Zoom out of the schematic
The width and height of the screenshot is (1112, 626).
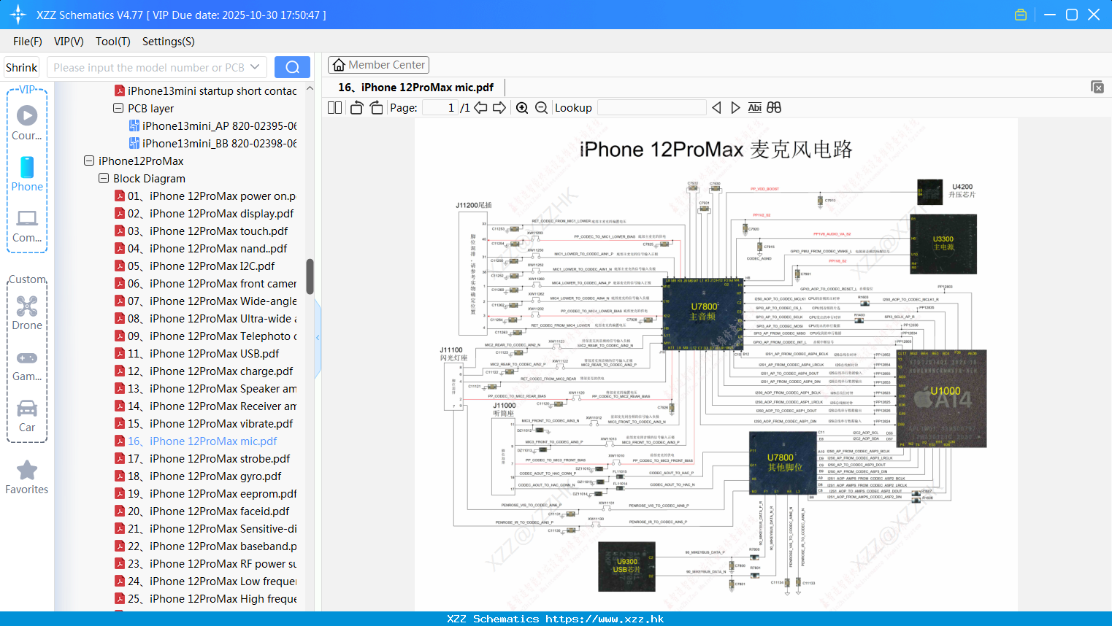point(541,107)
